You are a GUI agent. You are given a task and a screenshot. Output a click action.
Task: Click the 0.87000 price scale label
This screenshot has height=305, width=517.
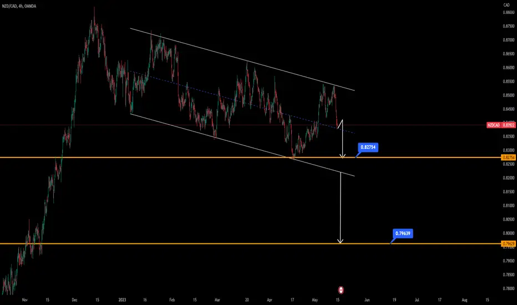point(509,40)
